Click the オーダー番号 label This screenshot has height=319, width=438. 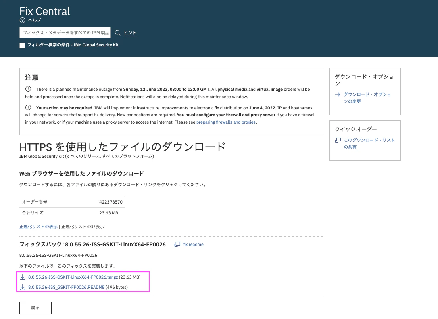[35, 202]
